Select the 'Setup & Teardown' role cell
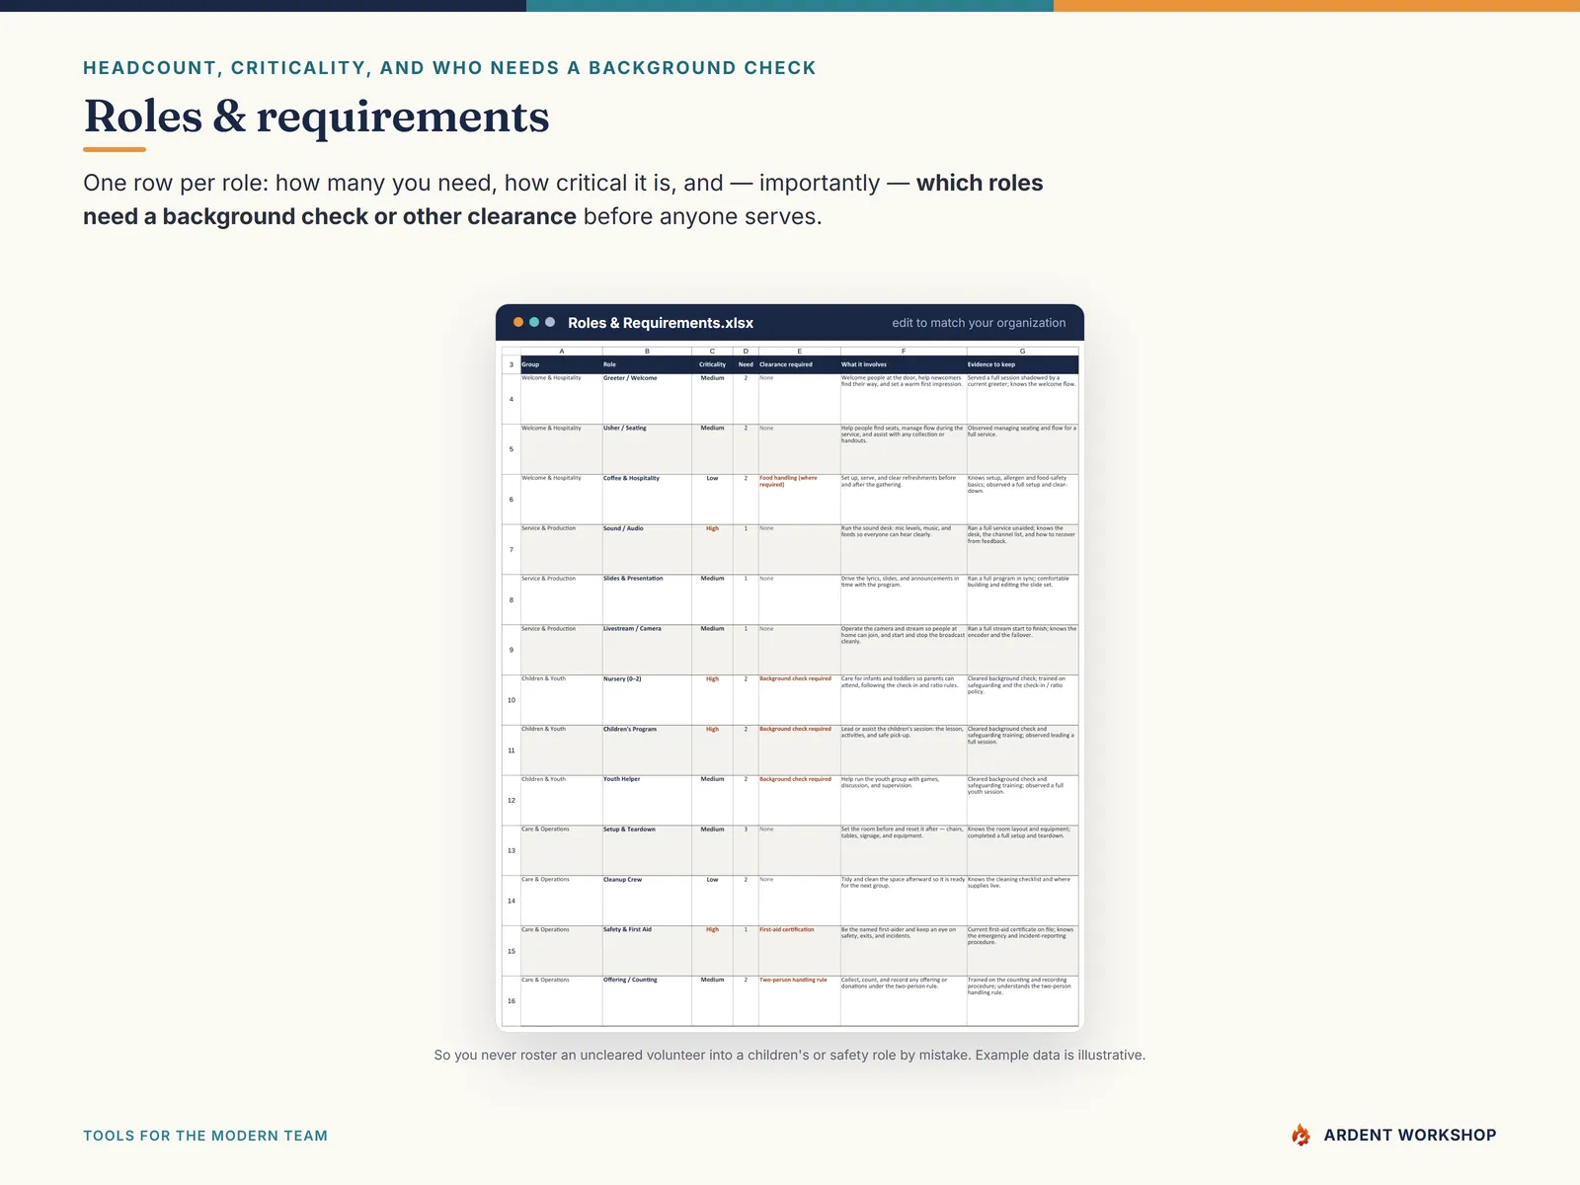 [647, 850]
